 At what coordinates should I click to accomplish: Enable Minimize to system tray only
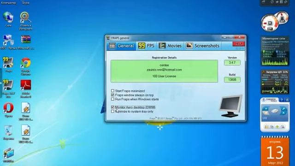tap(112, 111)
